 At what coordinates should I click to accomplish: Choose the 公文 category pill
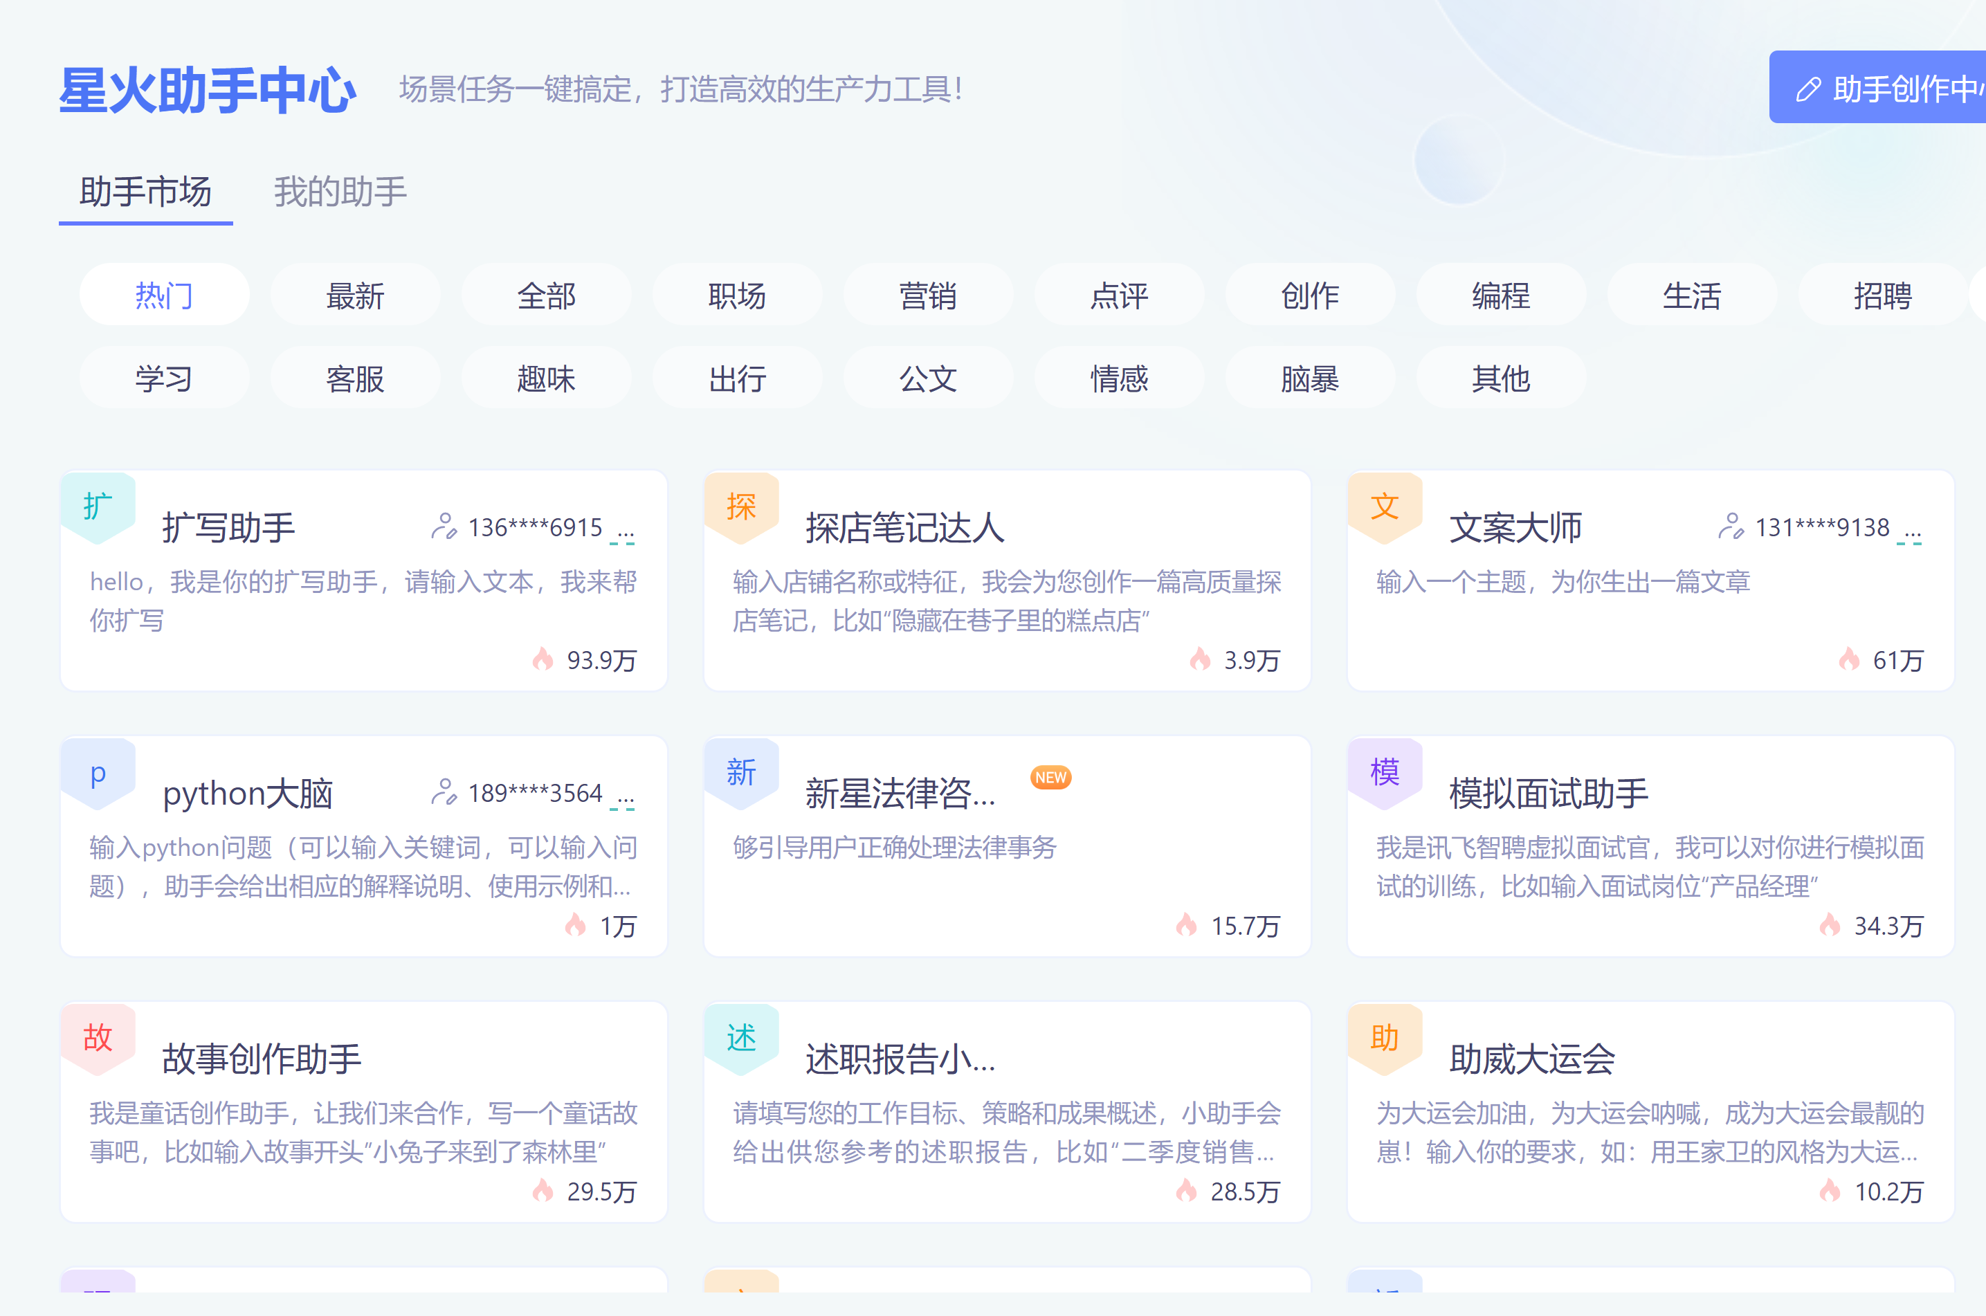click(929, 378)
